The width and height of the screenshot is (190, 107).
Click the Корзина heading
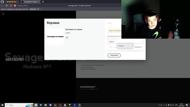tap(53, 23)
